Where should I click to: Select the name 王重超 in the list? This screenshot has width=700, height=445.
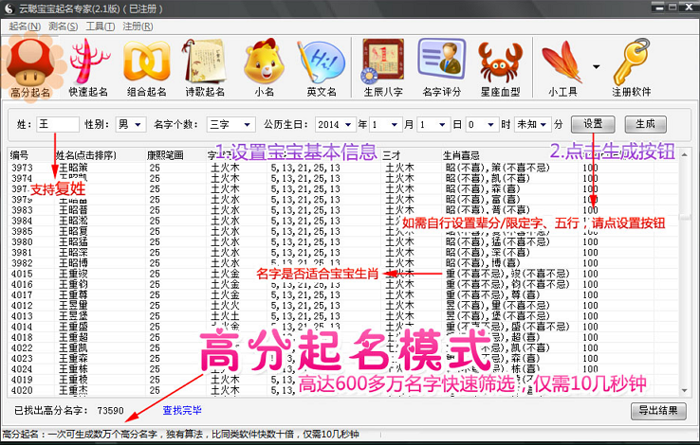(x=74, y=337)
